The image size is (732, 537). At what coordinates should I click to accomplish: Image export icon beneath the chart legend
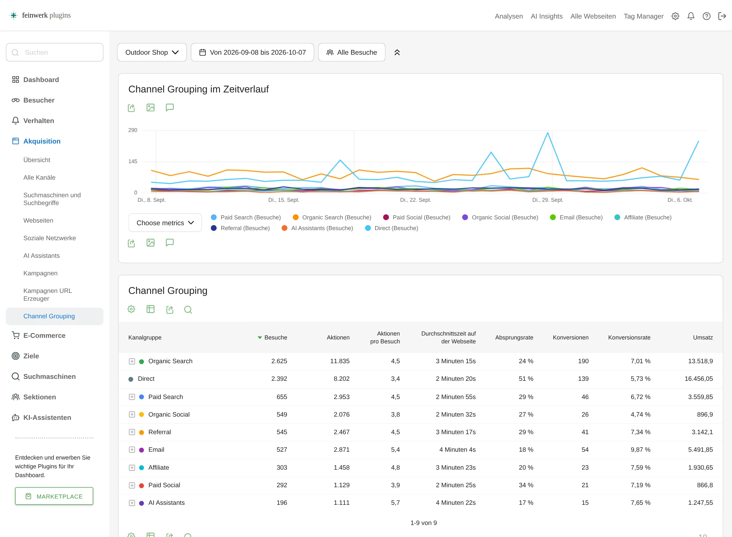151,243
